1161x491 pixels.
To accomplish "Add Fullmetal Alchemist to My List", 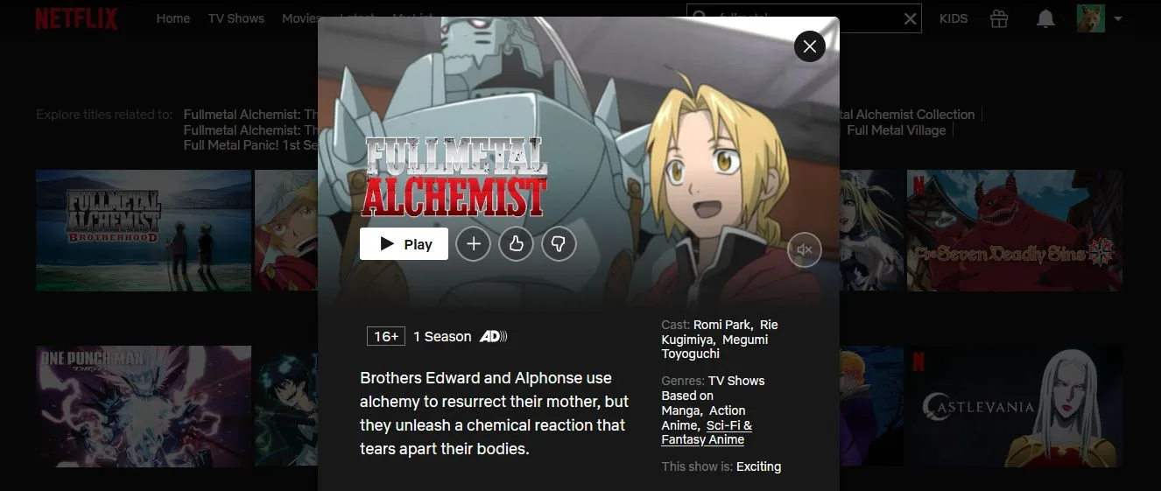I will [x=474, y=244].
